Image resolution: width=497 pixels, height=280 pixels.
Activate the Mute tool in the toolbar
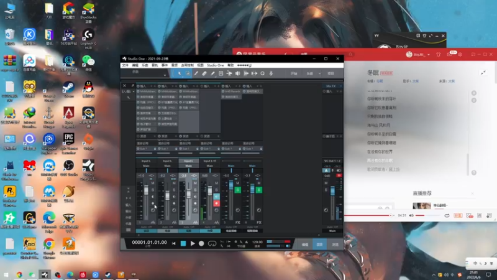pos(221,73)
